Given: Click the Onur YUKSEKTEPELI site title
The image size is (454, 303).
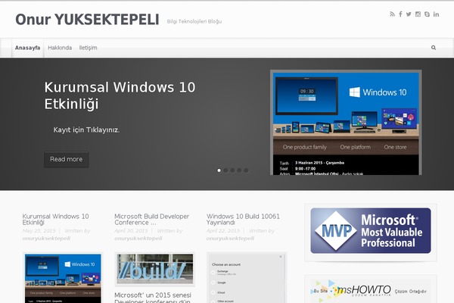Looking at the screenshot, I should pyautogui.click(x=87, y=20).
